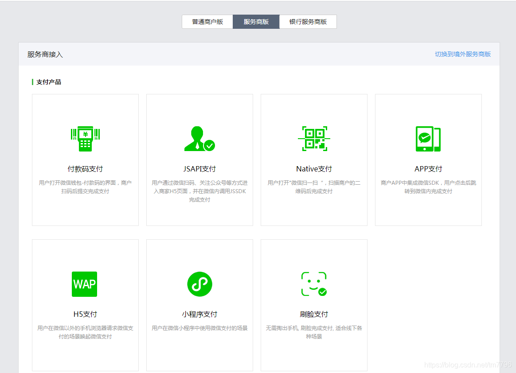Click the 切换到境外服务商版 link

463,54
